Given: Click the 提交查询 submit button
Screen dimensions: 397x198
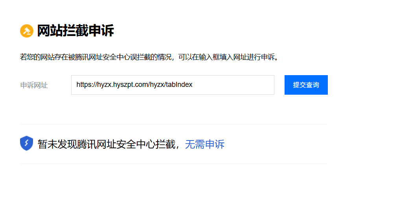Looking at the screenshot, I should (x=306, y=85).
